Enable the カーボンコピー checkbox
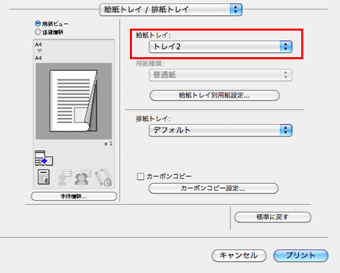Viewport: 340px width, 273px height. [x=141, y=176]
